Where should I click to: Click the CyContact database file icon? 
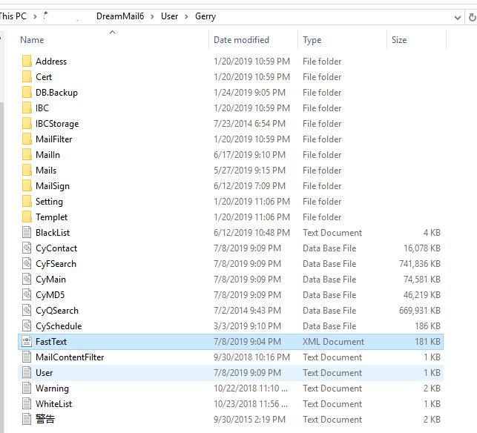pos(27,248)
